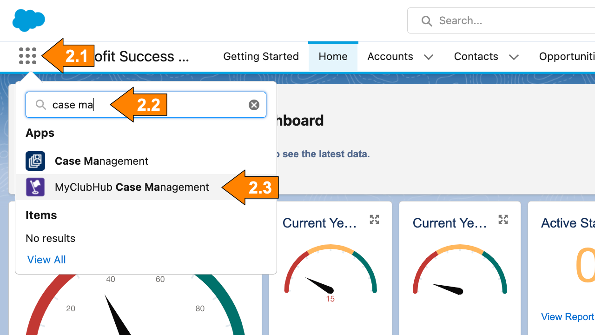Image resolution: width=595 pixels, height=335 pixels.
Task: Click the Salesforce cloud logo
Action: point(29,20)
